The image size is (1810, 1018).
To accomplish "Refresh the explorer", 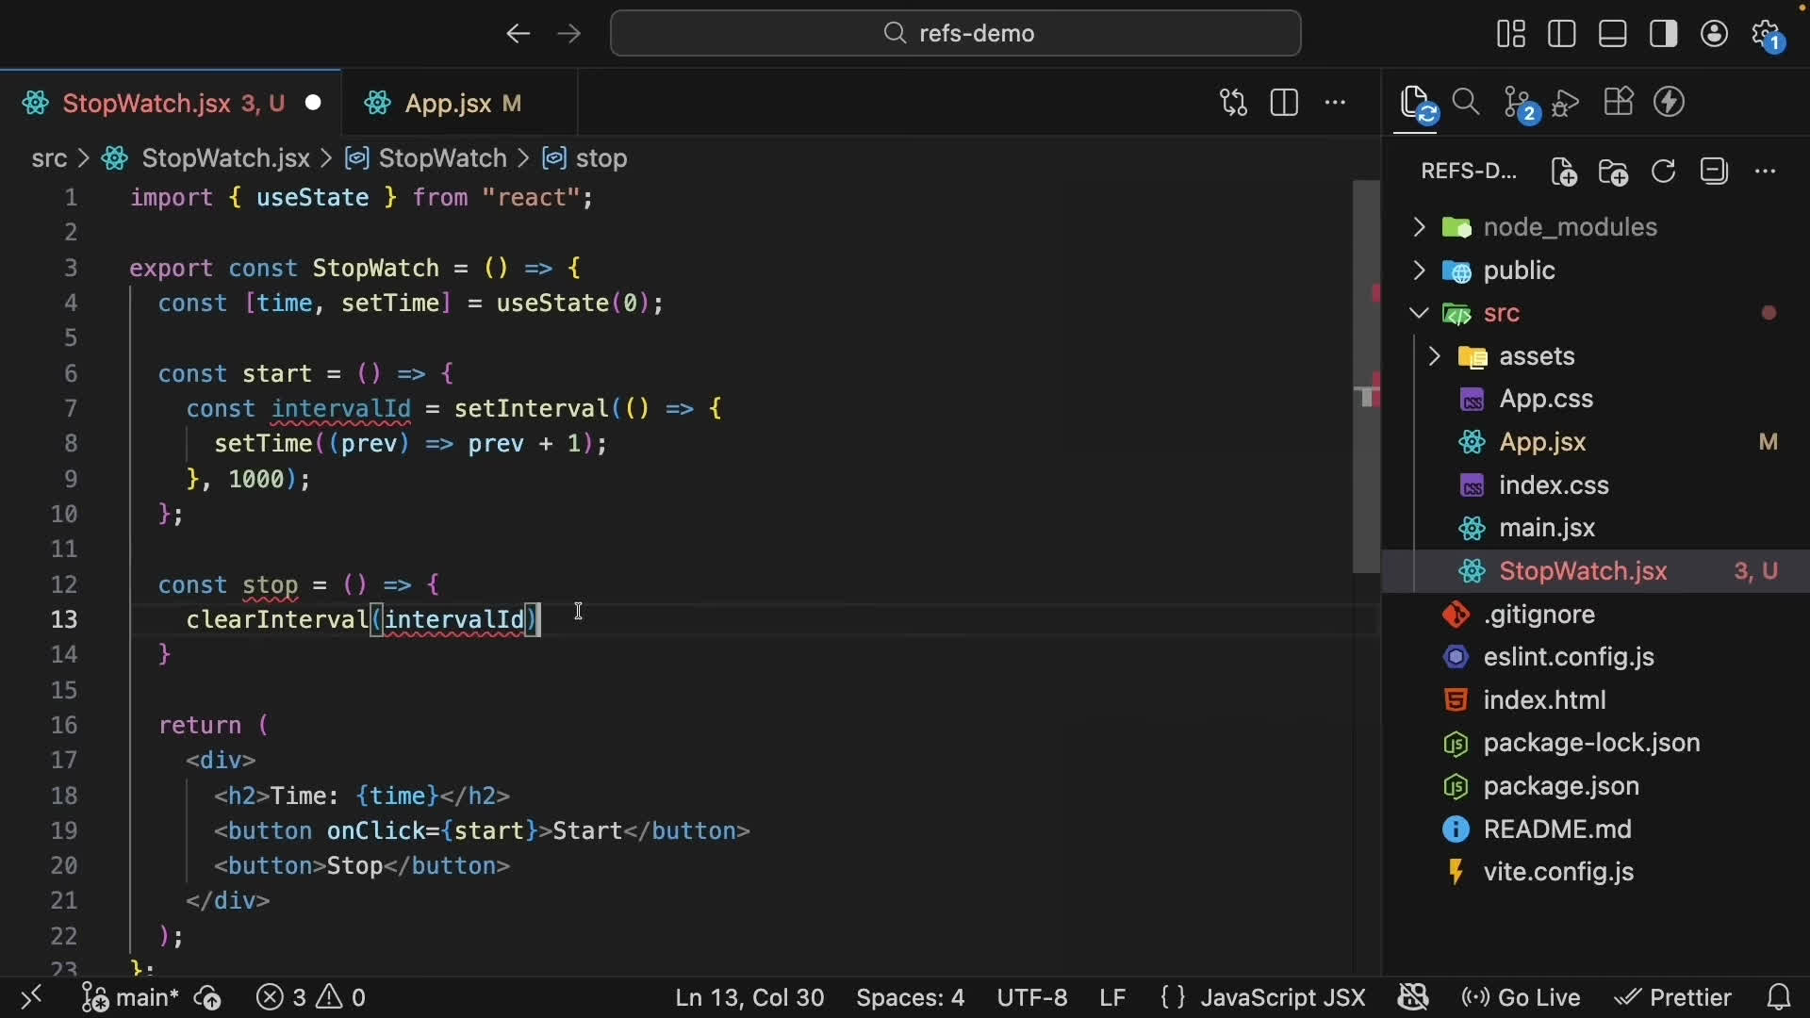I will tap(1666, 172).
